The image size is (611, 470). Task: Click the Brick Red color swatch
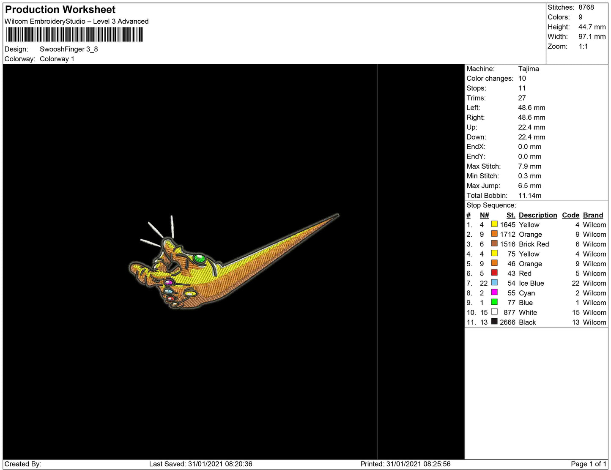(494, 244)
